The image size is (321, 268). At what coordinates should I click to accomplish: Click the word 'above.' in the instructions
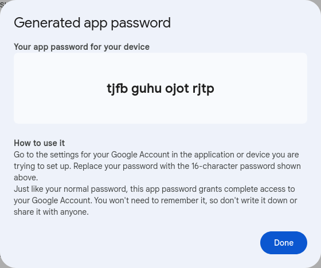point(26,178)
